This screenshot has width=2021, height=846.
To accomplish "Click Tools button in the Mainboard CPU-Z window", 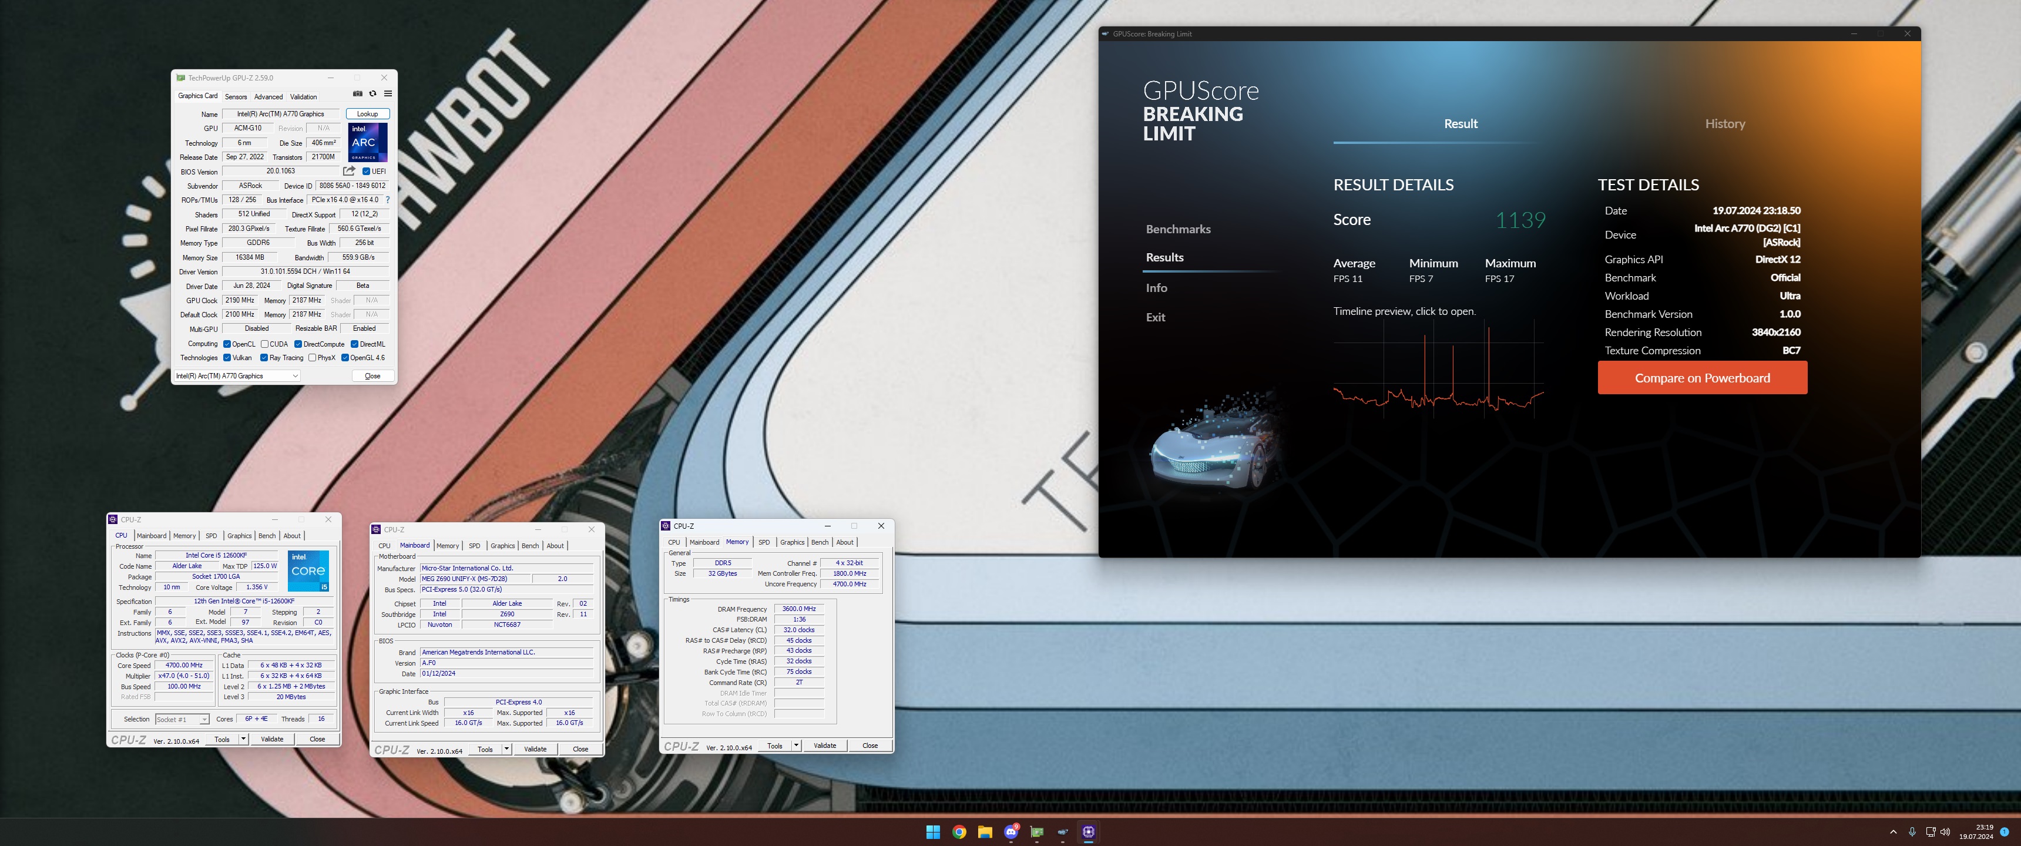I will point(486,750).
